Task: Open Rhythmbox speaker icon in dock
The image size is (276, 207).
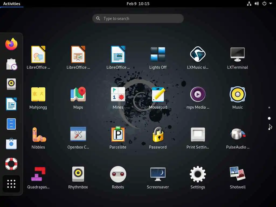Action: point(11,84)
